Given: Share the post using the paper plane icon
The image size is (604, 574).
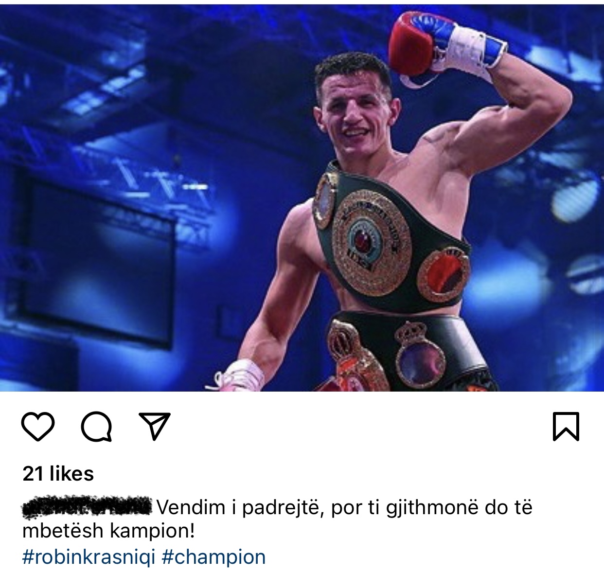Looking at the screenshot, I should [x=155, y=426].
